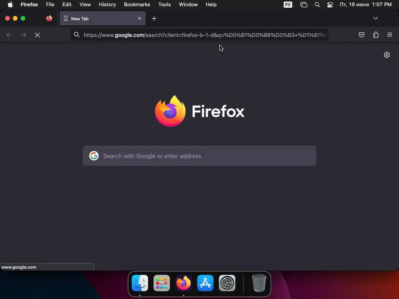Viewport: 399px width, 299px height.
Task: Expand the List all tabs chevron
Action: point(375,18)
